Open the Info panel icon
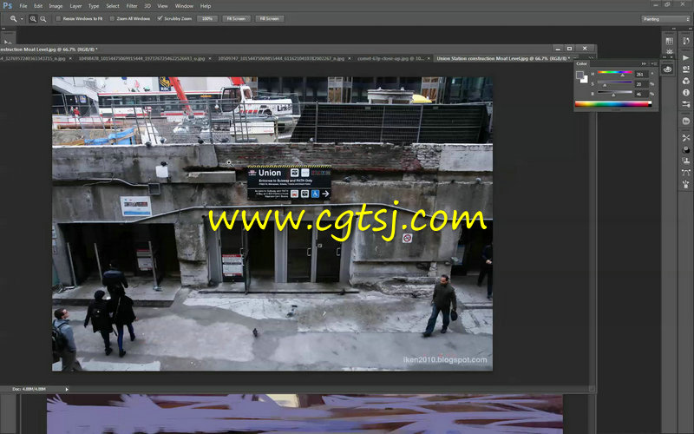694x434 pixels. pyautogui.click(x=686, y=93)
